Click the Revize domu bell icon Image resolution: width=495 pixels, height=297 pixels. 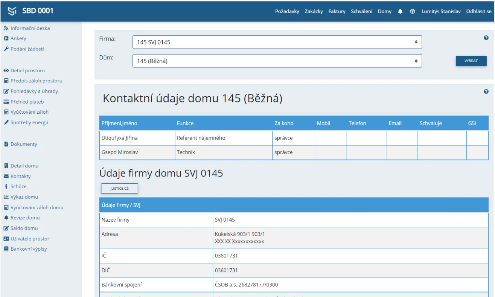(x=6, y=218)
